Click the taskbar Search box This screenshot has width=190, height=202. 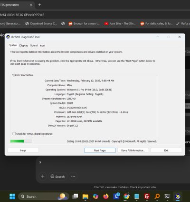click(44, 196)
